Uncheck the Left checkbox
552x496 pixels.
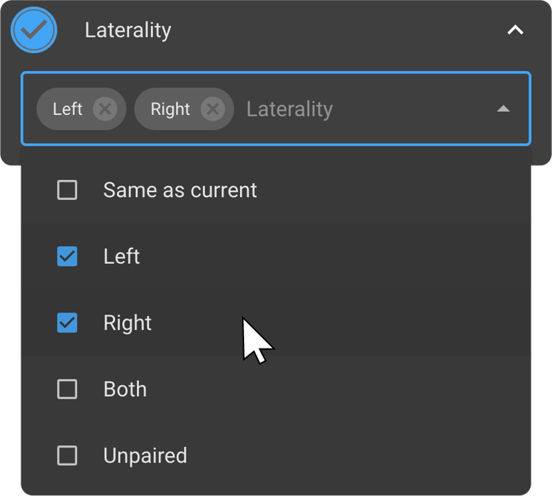67,257
